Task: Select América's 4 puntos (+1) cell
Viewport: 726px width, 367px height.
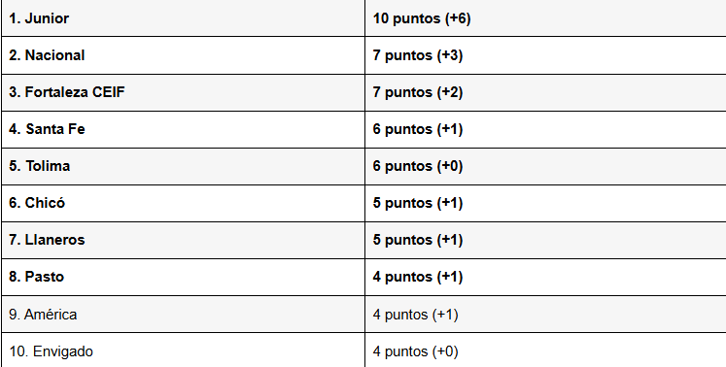Action: [546, 315]
